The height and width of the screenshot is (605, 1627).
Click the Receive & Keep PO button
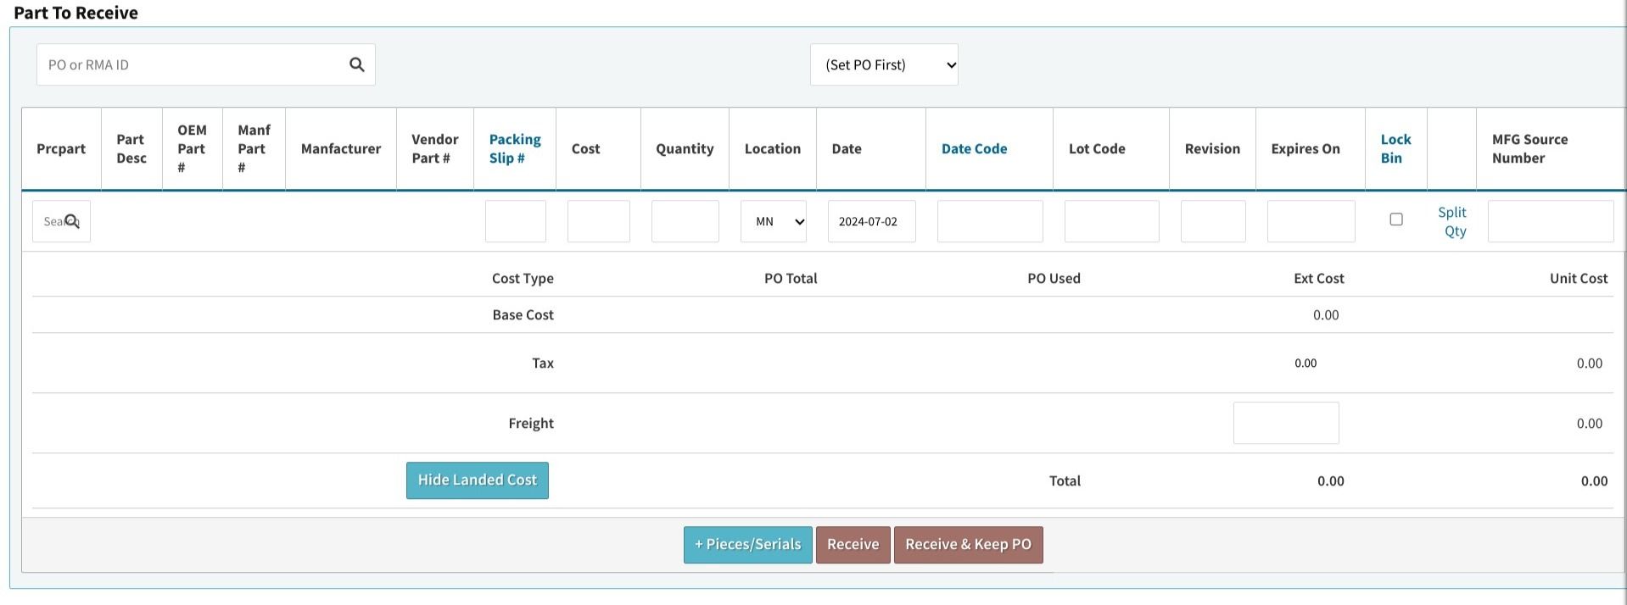[x=968, y=545]
